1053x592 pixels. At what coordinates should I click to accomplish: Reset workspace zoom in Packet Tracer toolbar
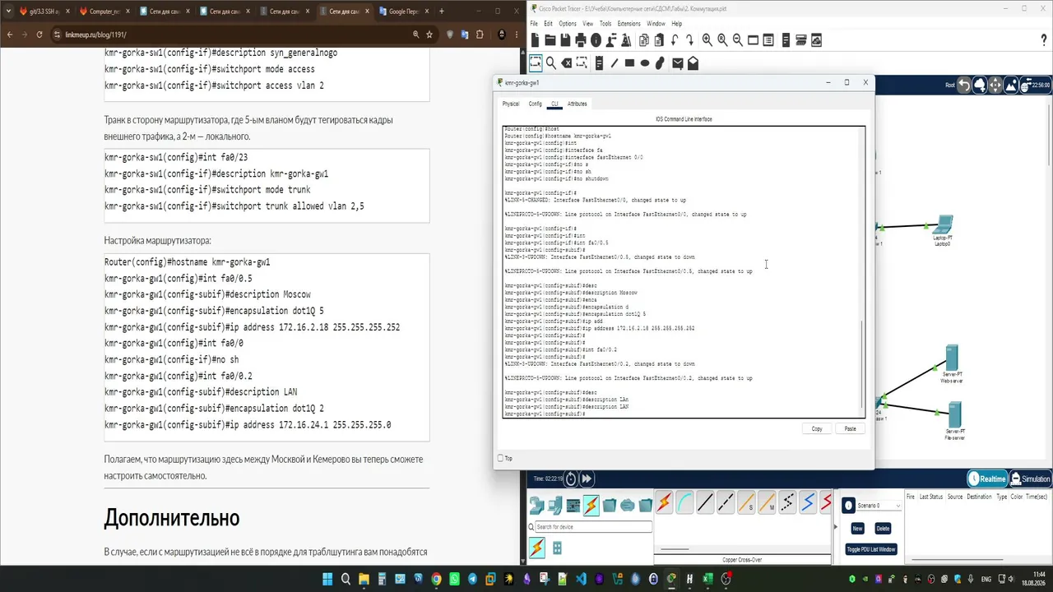pos(722,40)
